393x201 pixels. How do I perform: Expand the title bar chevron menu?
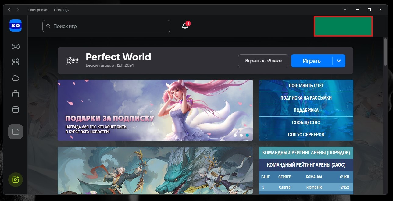pyautogui.click(x=345, y=10)
